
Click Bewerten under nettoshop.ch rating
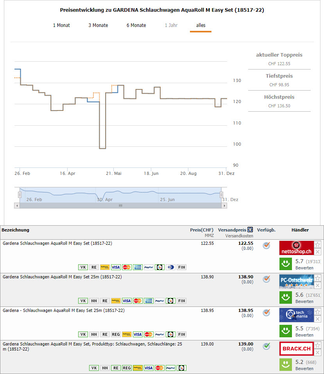point(304,268)
